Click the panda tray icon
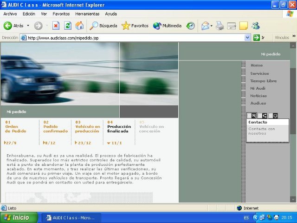The height and width of the screenshot is (223, 297). click(x=277, y=217)
